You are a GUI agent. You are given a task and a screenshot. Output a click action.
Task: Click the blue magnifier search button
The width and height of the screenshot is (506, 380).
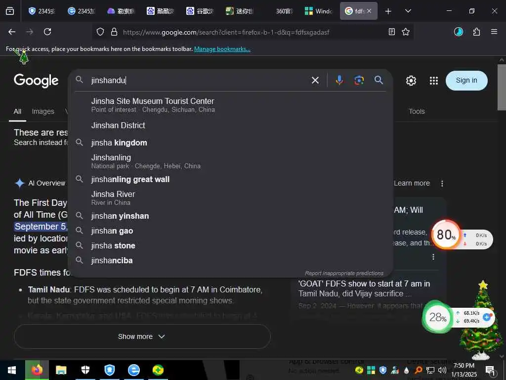[x=379, y=80]
